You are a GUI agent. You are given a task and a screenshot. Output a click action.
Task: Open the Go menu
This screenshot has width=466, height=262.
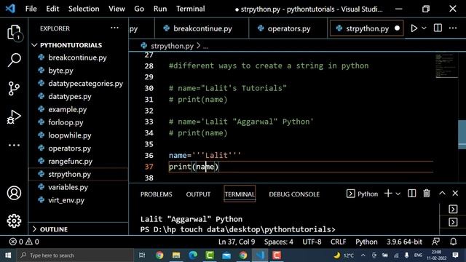pos(139,9)
